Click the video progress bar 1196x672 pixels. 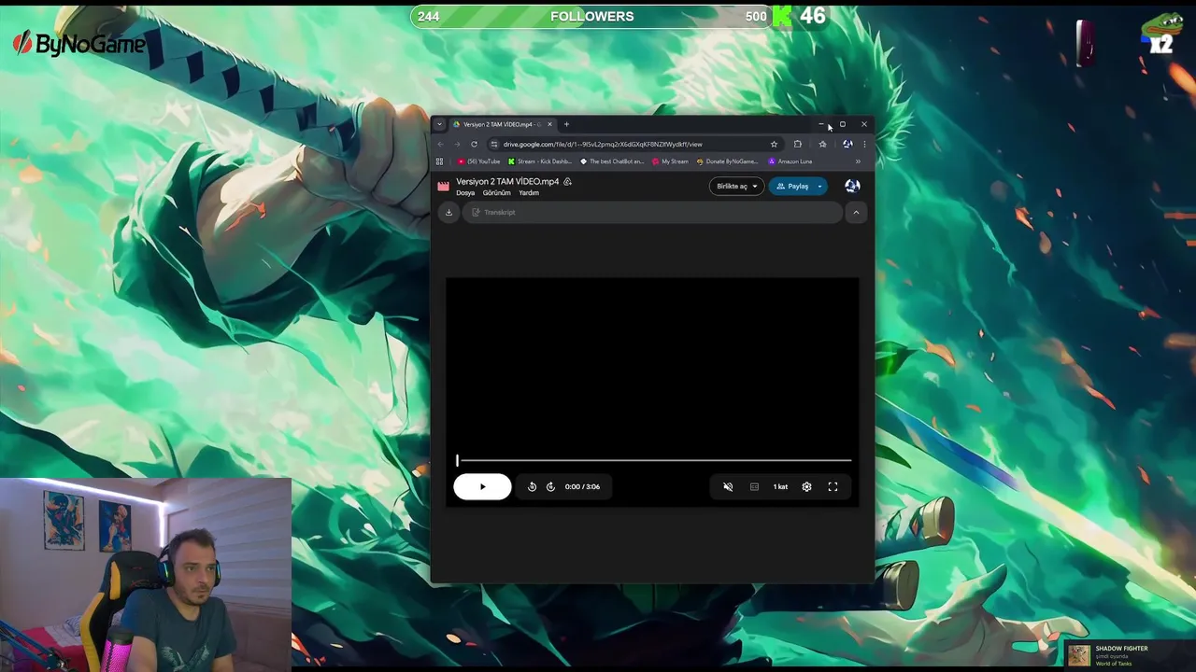[x=654, y=460]
